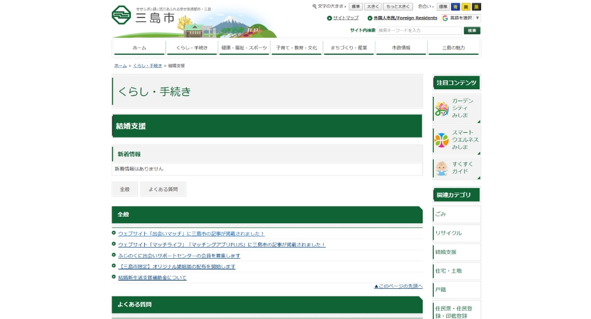Select 市政情報 navigation item
591x319 pixels.
(x=401, y=48)
